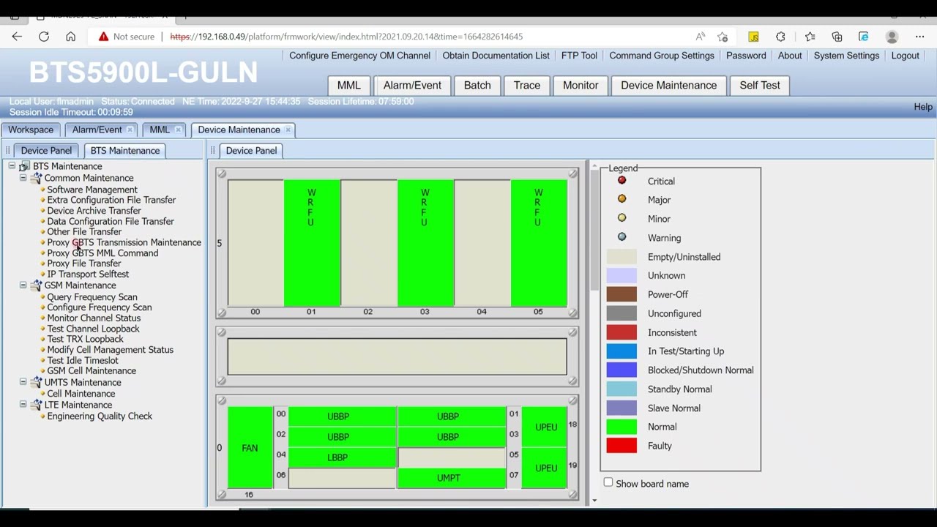This screenshot has width=937, height=527.
Task: Switch to the Workspace tab
Action: pyautogui.click(x=31, y=130)
